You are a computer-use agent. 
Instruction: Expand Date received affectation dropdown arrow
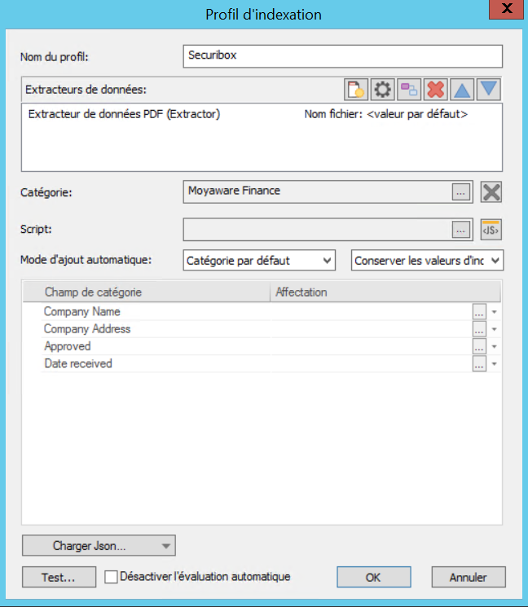(x=495, y=364)
